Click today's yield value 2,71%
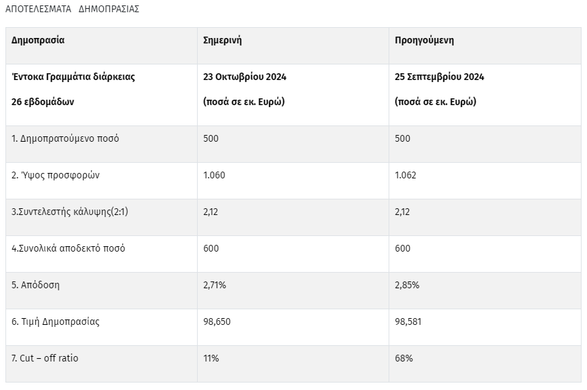Screen dimensions: 587x390 [215, 285]
